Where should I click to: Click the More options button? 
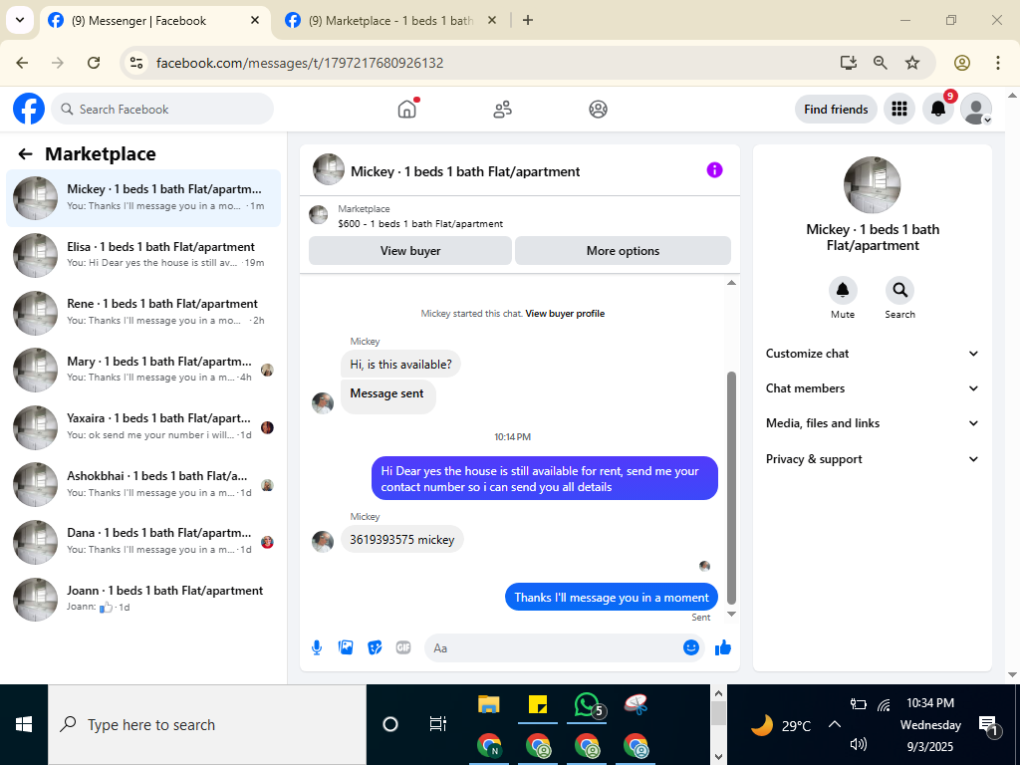[x=623, y=251]
